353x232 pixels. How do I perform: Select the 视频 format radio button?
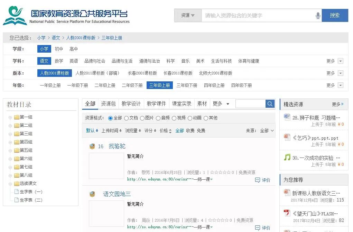click(x=174, y=118)
